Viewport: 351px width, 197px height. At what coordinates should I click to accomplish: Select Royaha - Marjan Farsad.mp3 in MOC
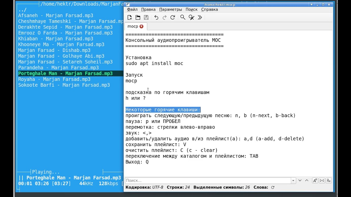54,79
